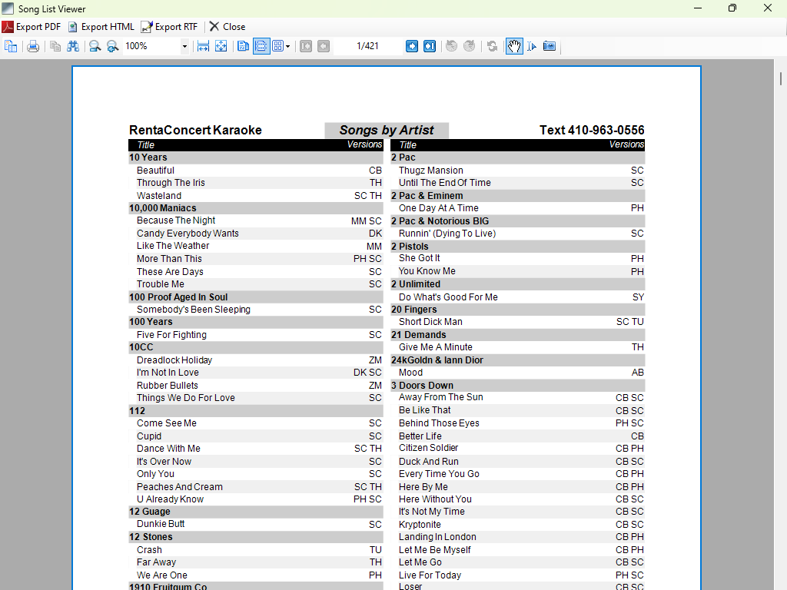Open the zoom percentage dropdown
The image size is (787, 590).
click(x=184, y=47)
